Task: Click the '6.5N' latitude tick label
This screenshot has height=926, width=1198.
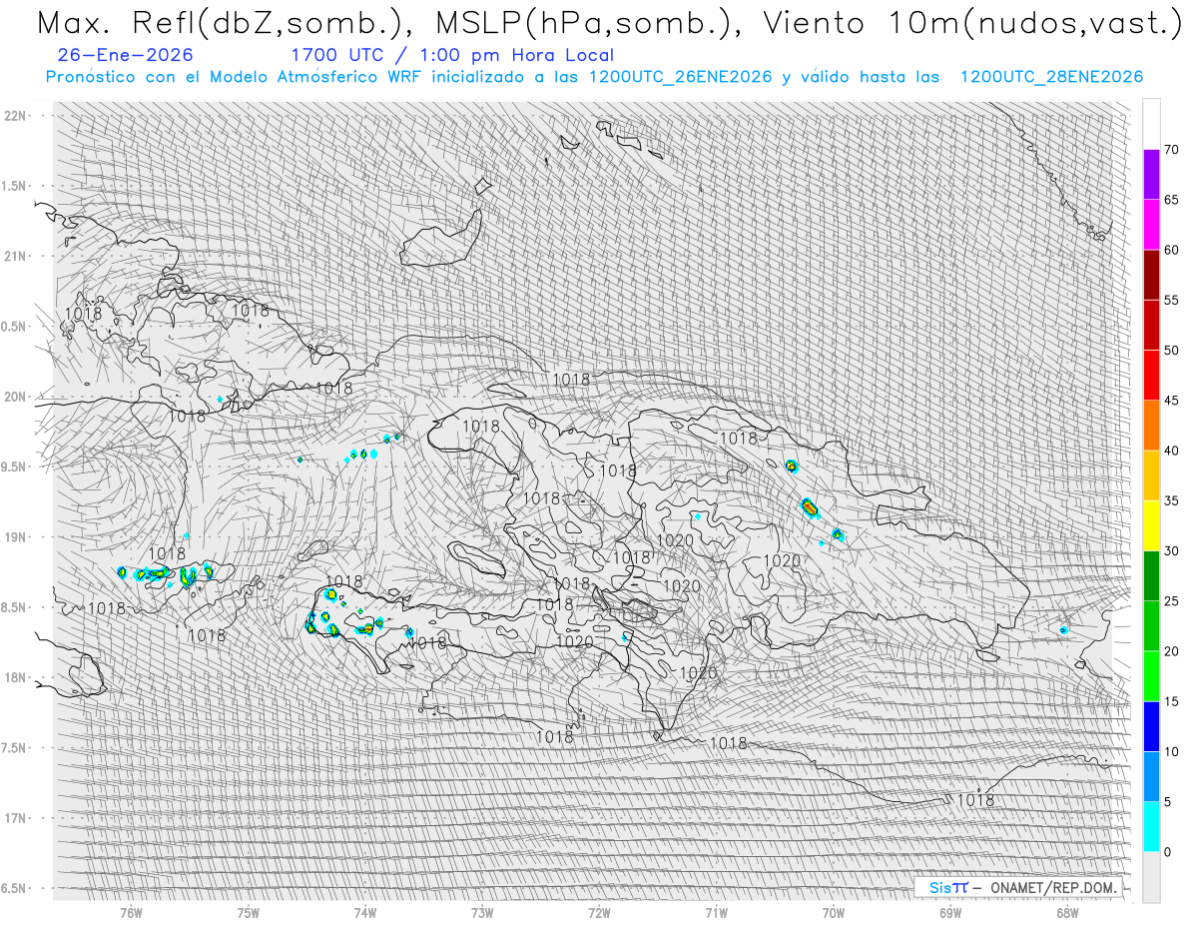Action: (14, 888)
